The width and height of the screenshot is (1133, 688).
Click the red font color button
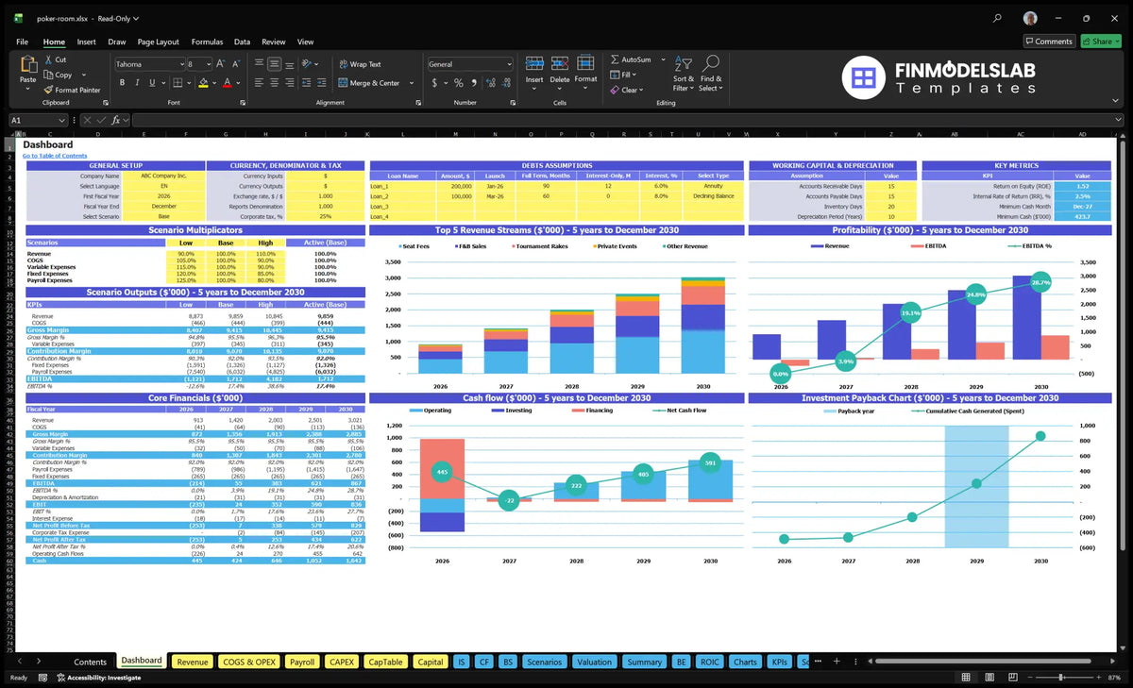[x=227, y=83]
